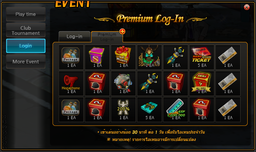This screenshot has height=152, width=256.
Task: Select the Login sidebar button
Action: (26, 46)
